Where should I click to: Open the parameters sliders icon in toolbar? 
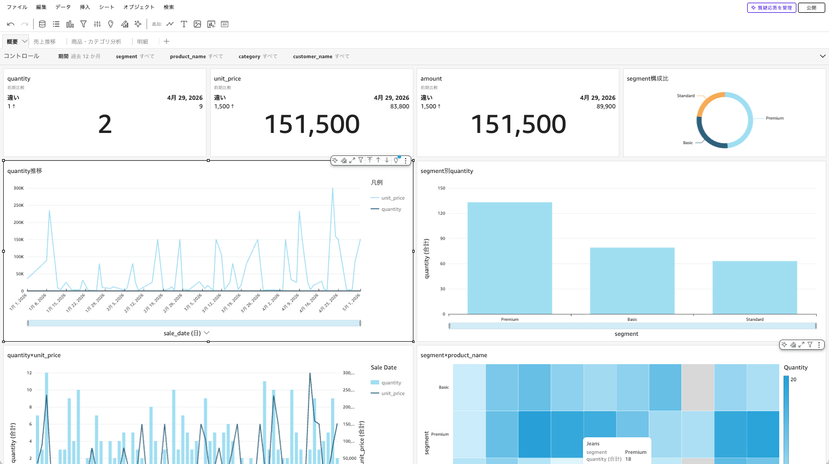coord(97,24)
